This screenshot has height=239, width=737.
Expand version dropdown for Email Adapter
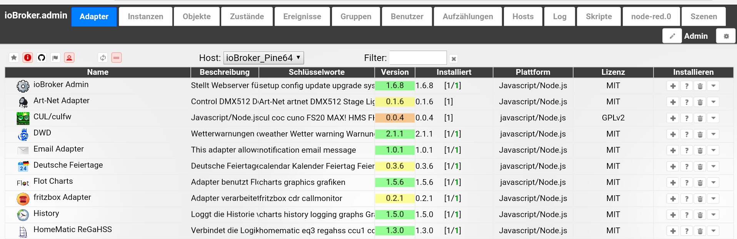[714, 150]
